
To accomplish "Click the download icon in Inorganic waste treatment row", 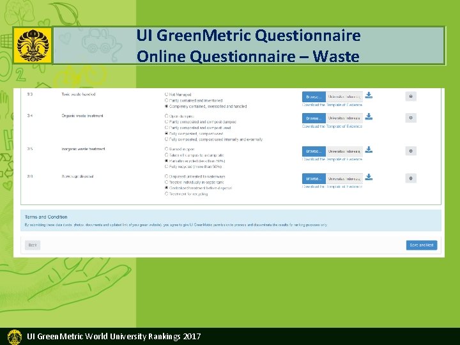I will point(369,149).
